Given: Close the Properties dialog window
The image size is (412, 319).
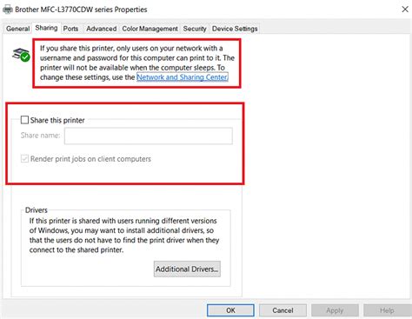Looking at the screenshot, I should [405, 10].
